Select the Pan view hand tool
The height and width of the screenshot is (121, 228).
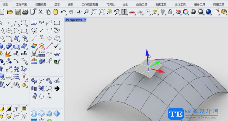tap(71, 12)
